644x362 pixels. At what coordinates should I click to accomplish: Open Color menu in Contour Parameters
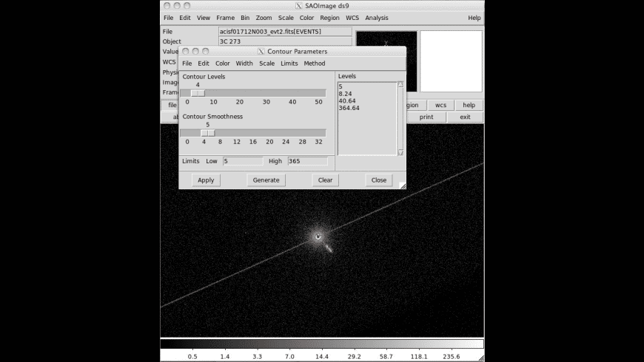point(223,63)
